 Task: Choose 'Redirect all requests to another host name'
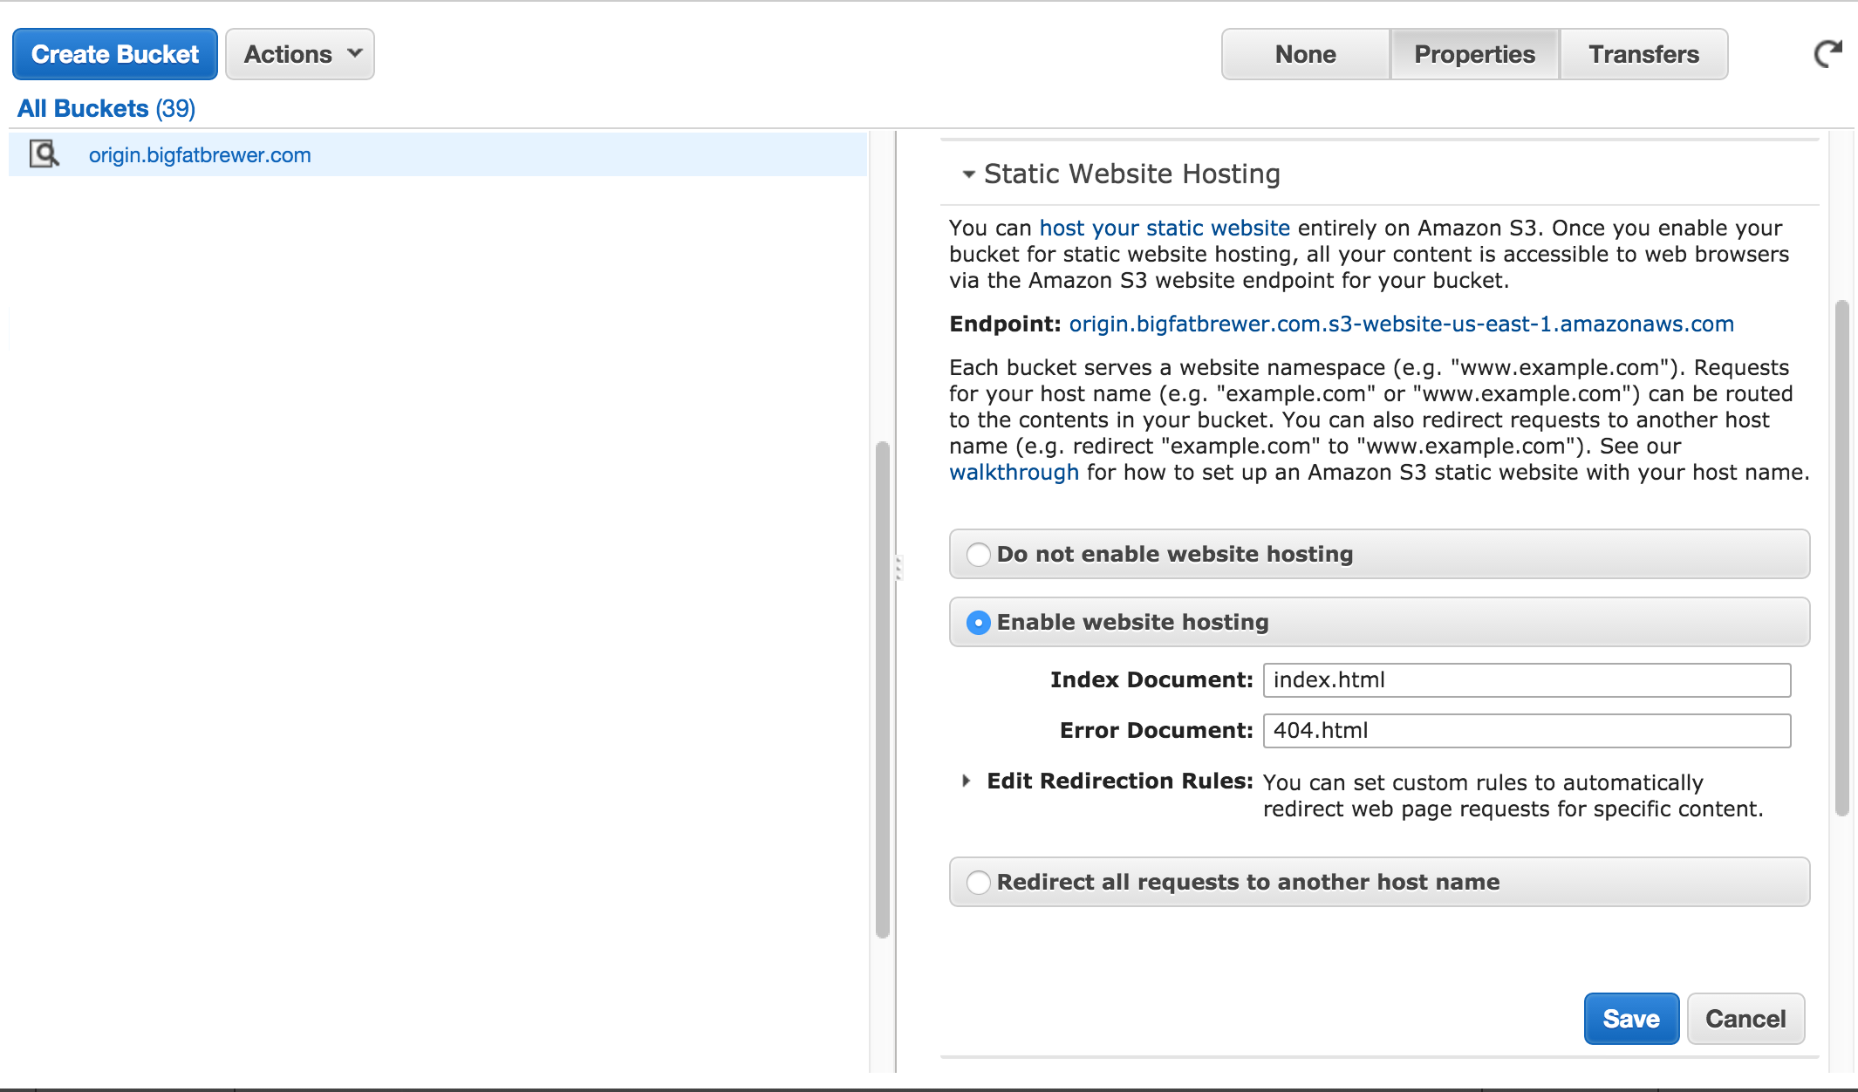[x=979, y=883]
